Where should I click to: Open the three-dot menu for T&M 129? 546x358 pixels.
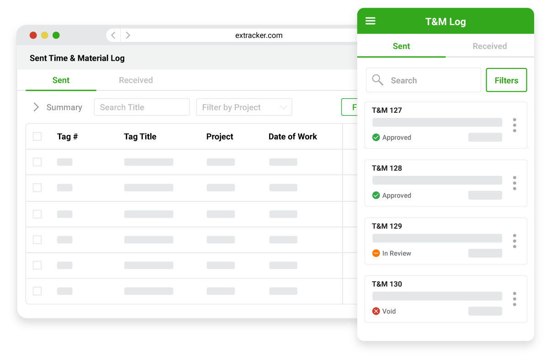(x=514, y=241)
